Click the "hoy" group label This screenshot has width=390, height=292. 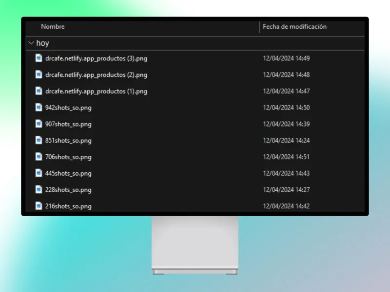(x=43, y=43)
